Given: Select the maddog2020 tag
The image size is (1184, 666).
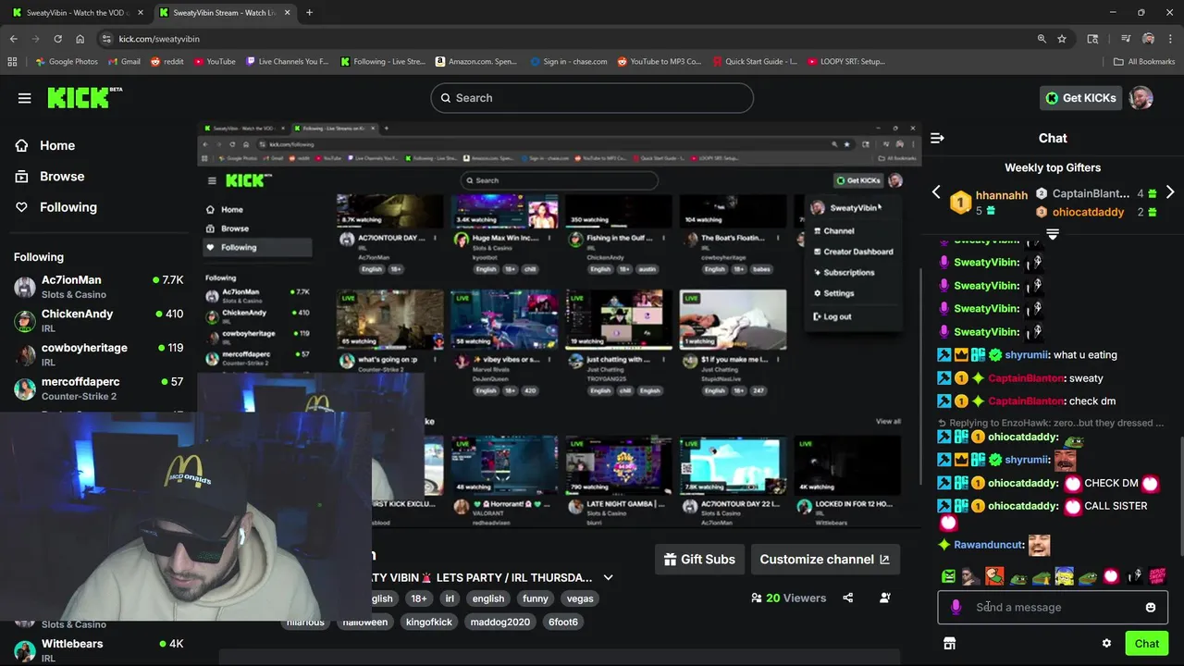Looking at the screenshot, I should [500, 622].
